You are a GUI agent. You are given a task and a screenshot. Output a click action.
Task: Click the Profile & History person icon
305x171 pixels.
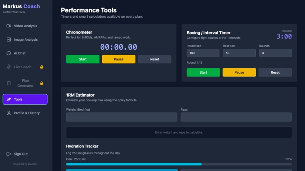tap(9, 113)
